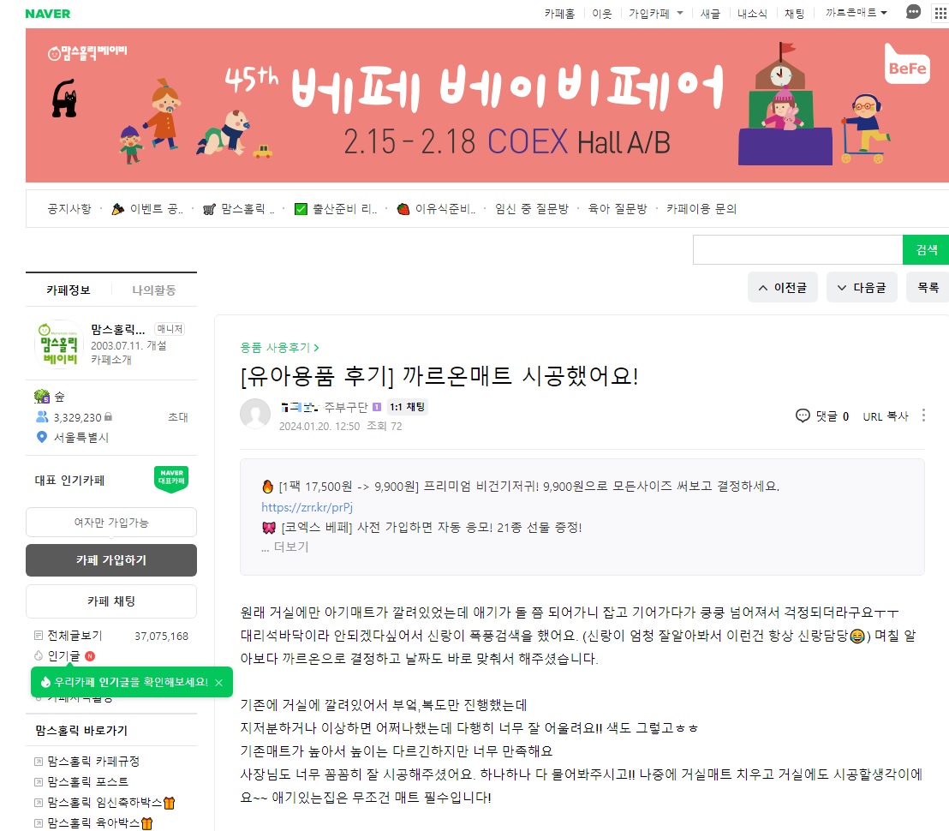This screenshot has height=831, width=949.
Task: Click the author's profile avatar
Action: [255, 414]
